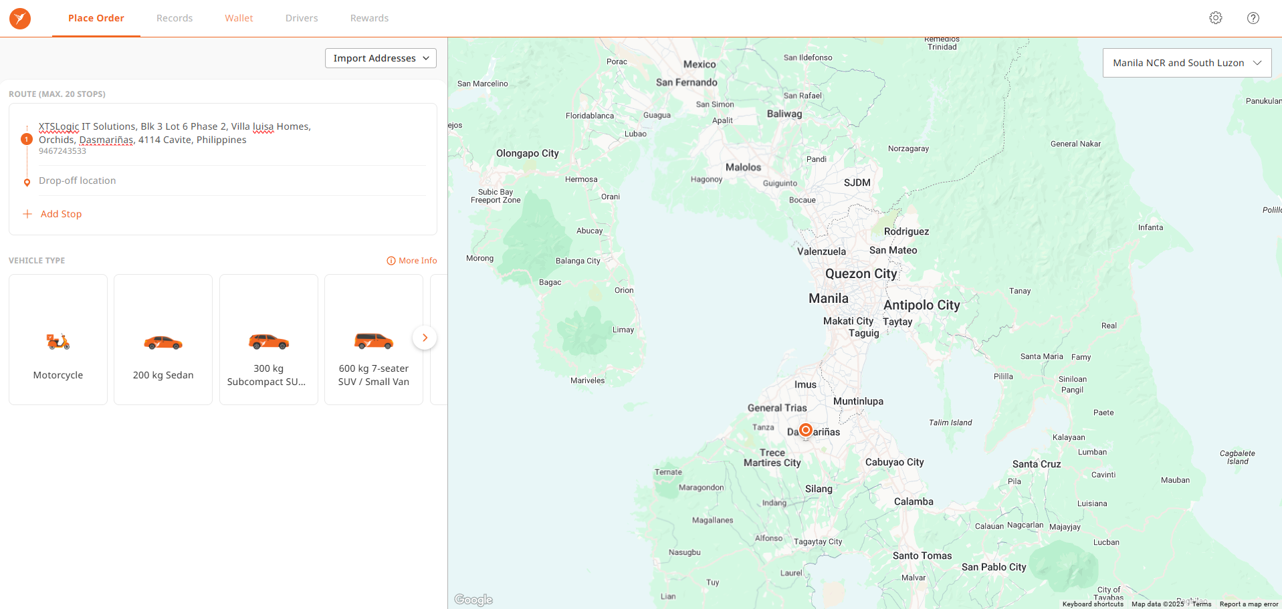Switch to the Place Order tab
Viewport: 1282px width, 609px height.
pyautogui.click(x=96, y=18)
